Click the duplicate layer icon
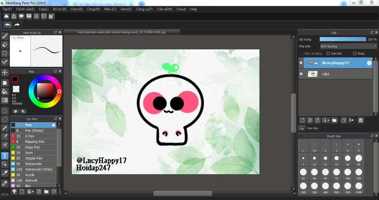379x200 pixels. (343, 120)
